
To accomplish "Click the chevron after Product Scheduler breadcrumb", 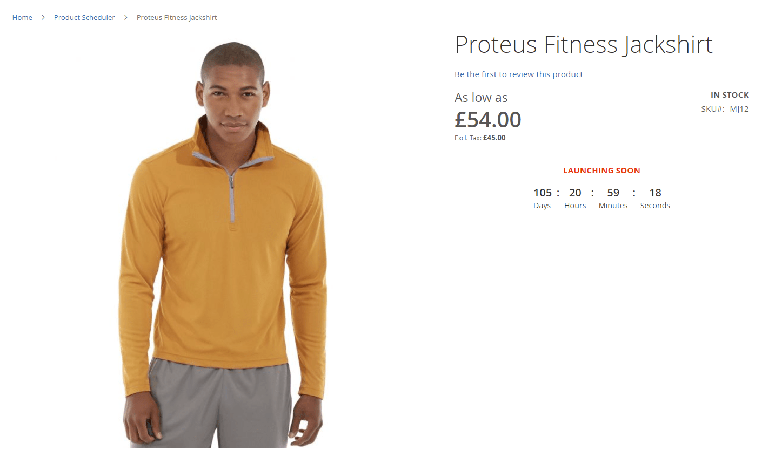I will [x=126, y=18].
